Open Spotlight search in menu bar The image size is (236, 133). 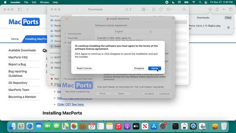click(200, 2)
